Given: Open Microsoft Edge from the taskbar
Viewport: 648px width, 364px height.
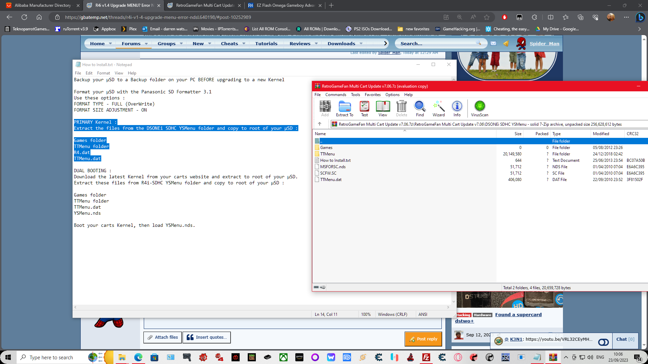Looking at the screenshot, I should (x=138, y=357).
